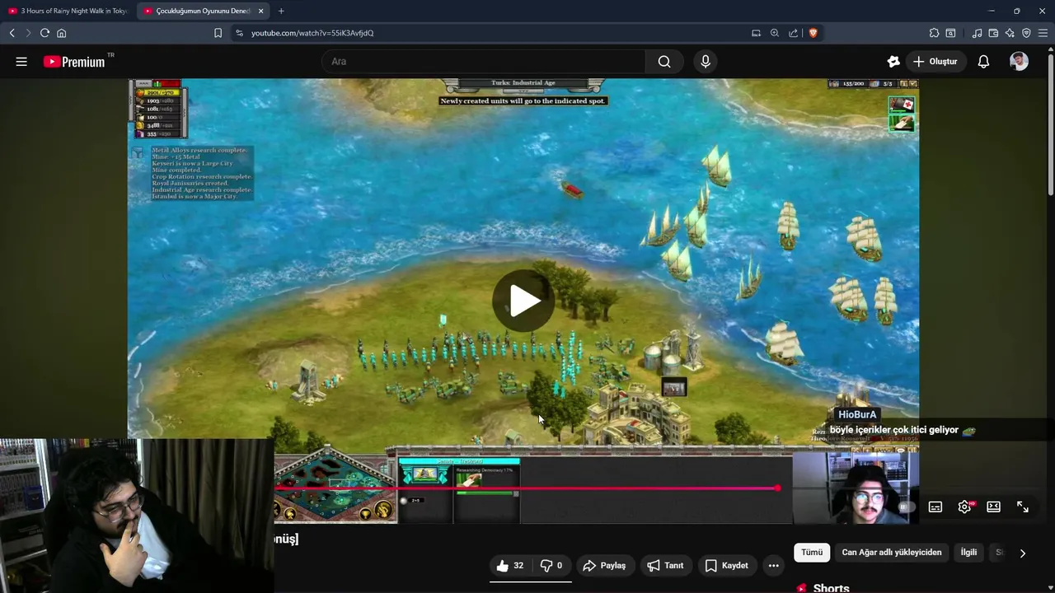Screen dimensions: 1055x593
Task: Open the music note media control icon
Action: [x=977, y=33]
